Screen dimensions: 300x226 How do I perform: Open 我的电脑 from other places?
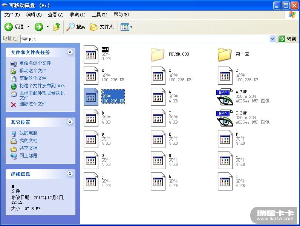pos(28,133)
